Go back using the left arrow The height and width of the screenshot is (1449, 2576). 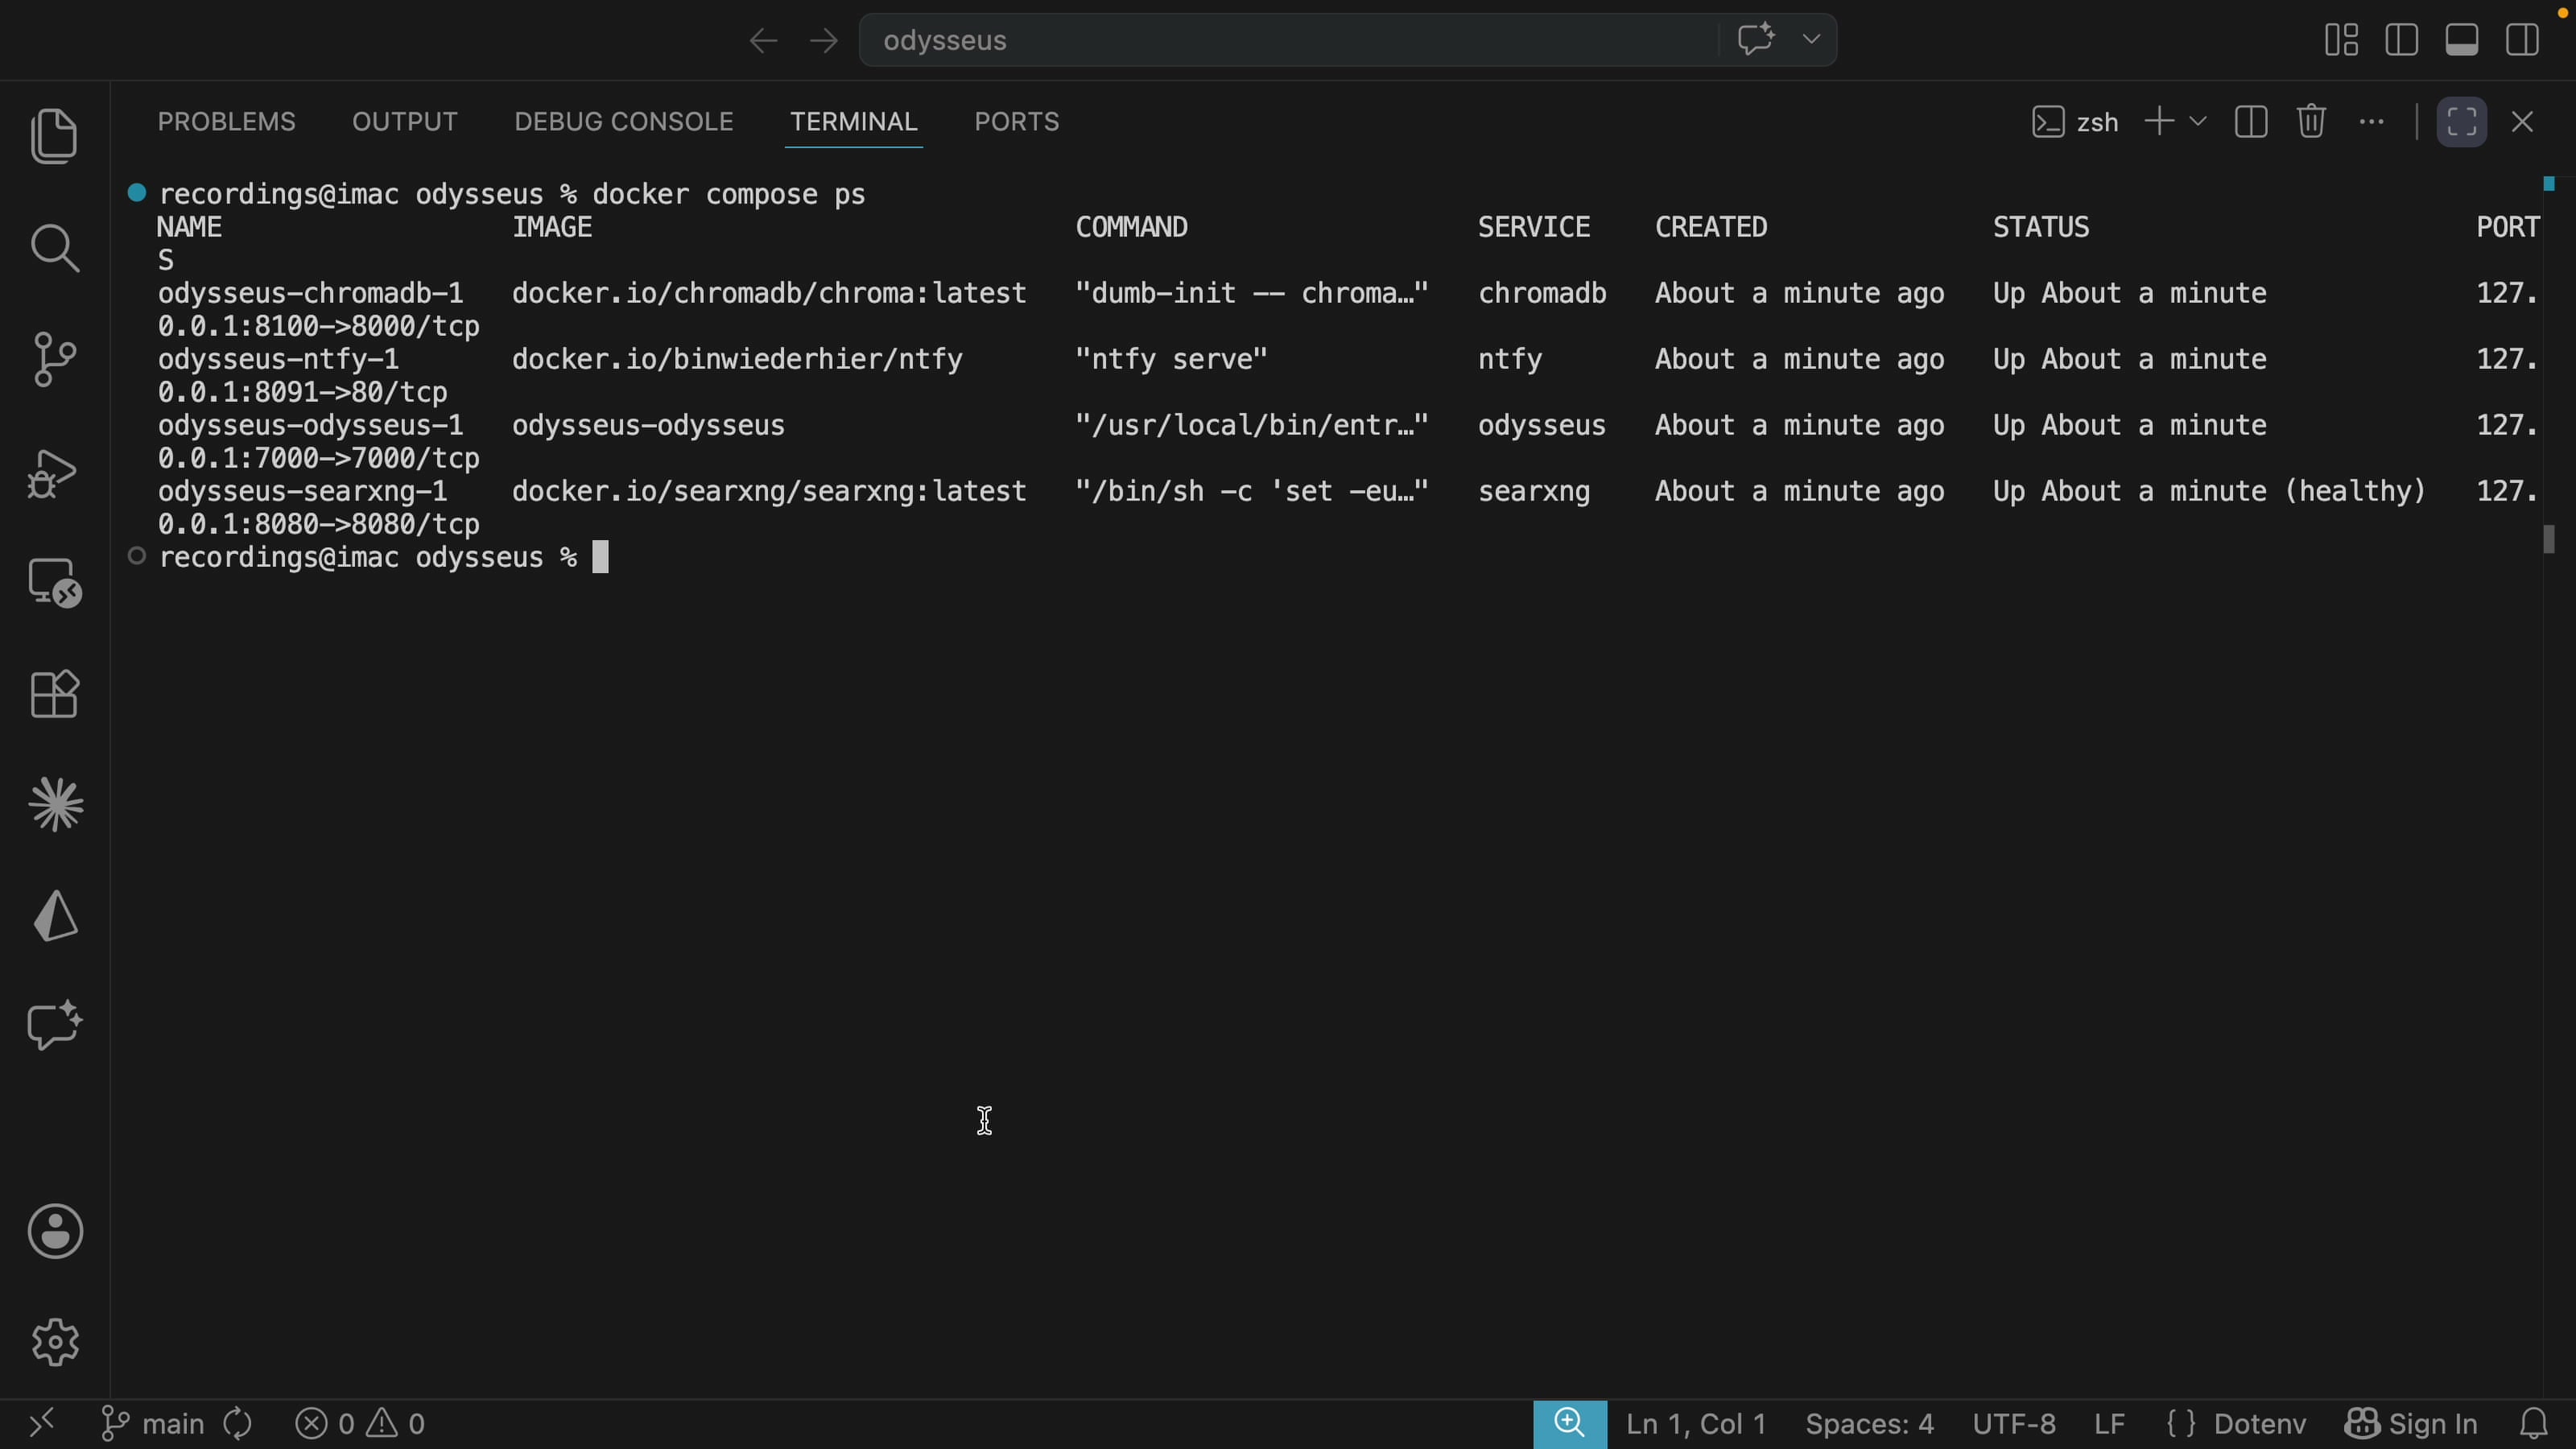[763, 40]
